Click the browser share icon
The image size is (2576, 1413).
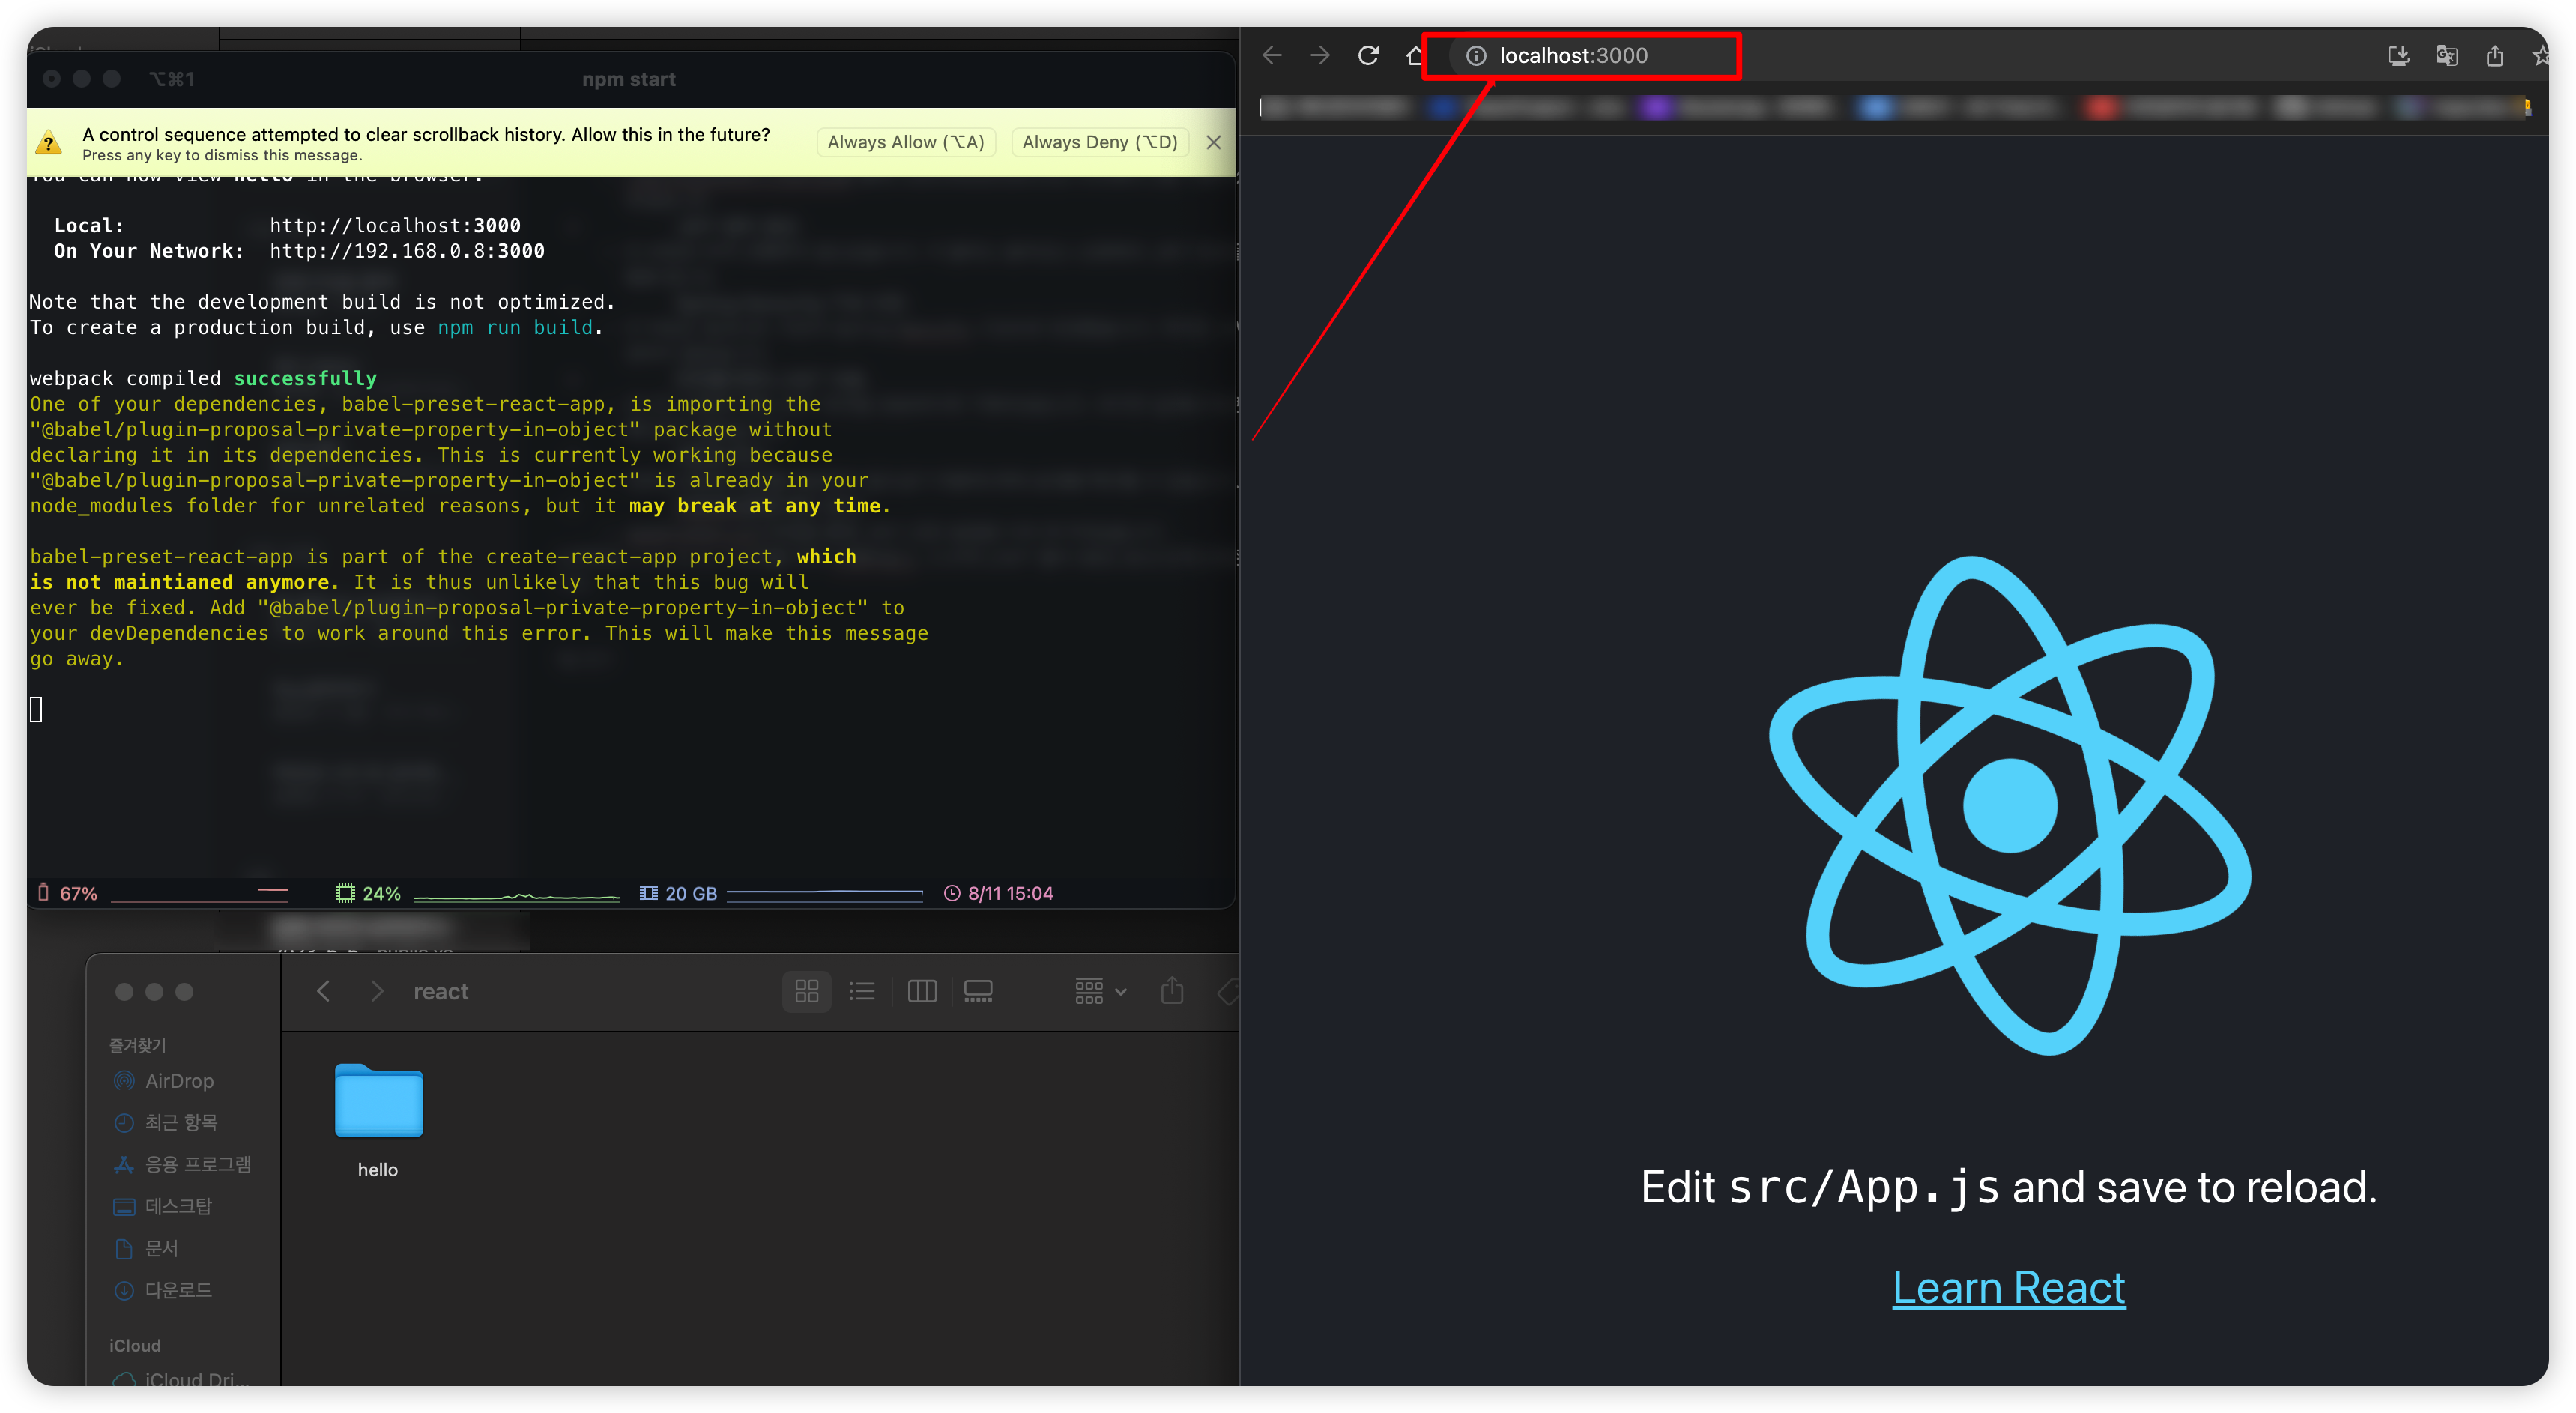pos(2494,56)
